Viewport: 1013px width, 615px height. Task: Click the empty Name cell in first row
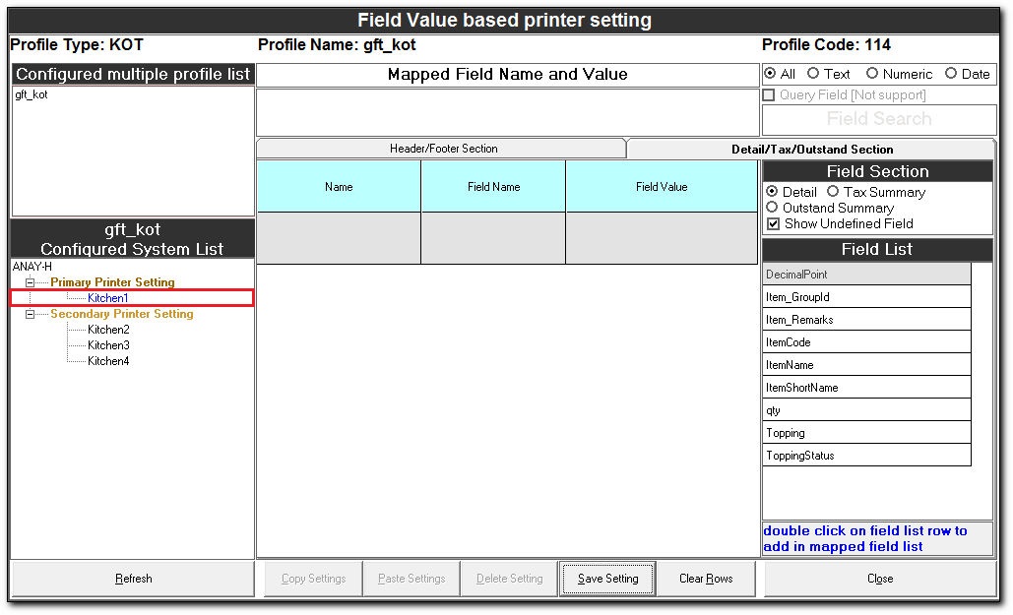coord(339,238)
